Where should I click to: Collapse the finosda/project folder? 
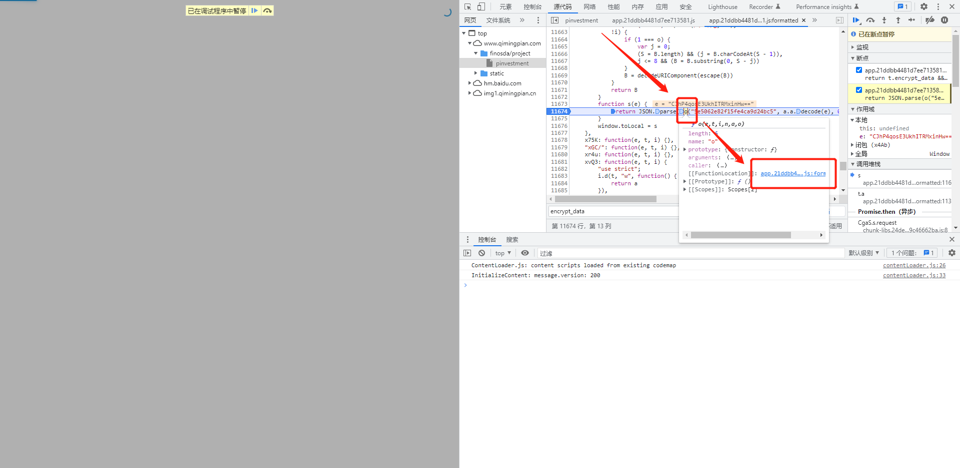tap(476, 53)
